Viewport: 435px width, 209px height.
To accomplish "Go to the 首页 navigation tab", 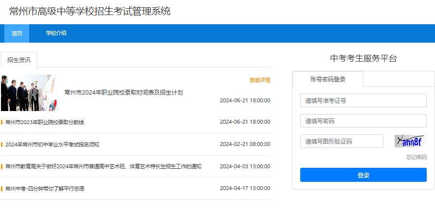I will (x=17, y=33).
